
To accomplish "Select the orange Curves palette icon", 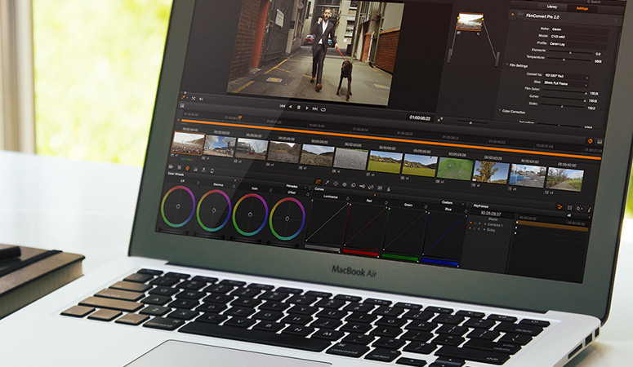I will click(x=318, y=182).
